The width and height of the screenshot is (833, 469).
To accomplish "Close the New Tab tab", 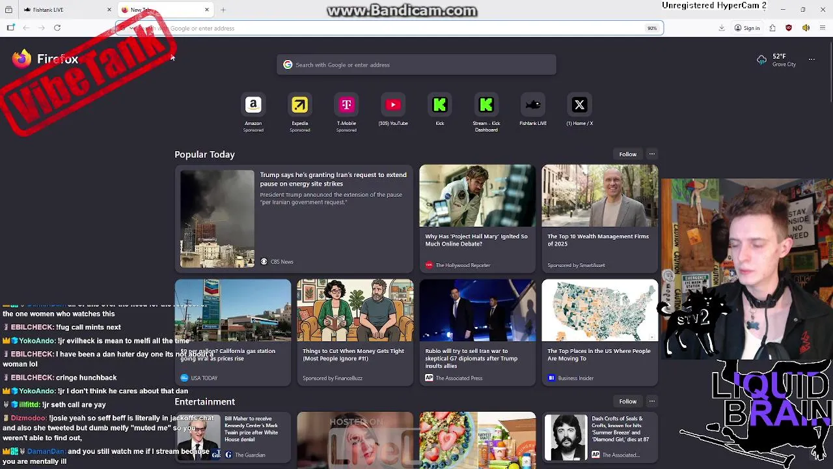I will [207, 10].
